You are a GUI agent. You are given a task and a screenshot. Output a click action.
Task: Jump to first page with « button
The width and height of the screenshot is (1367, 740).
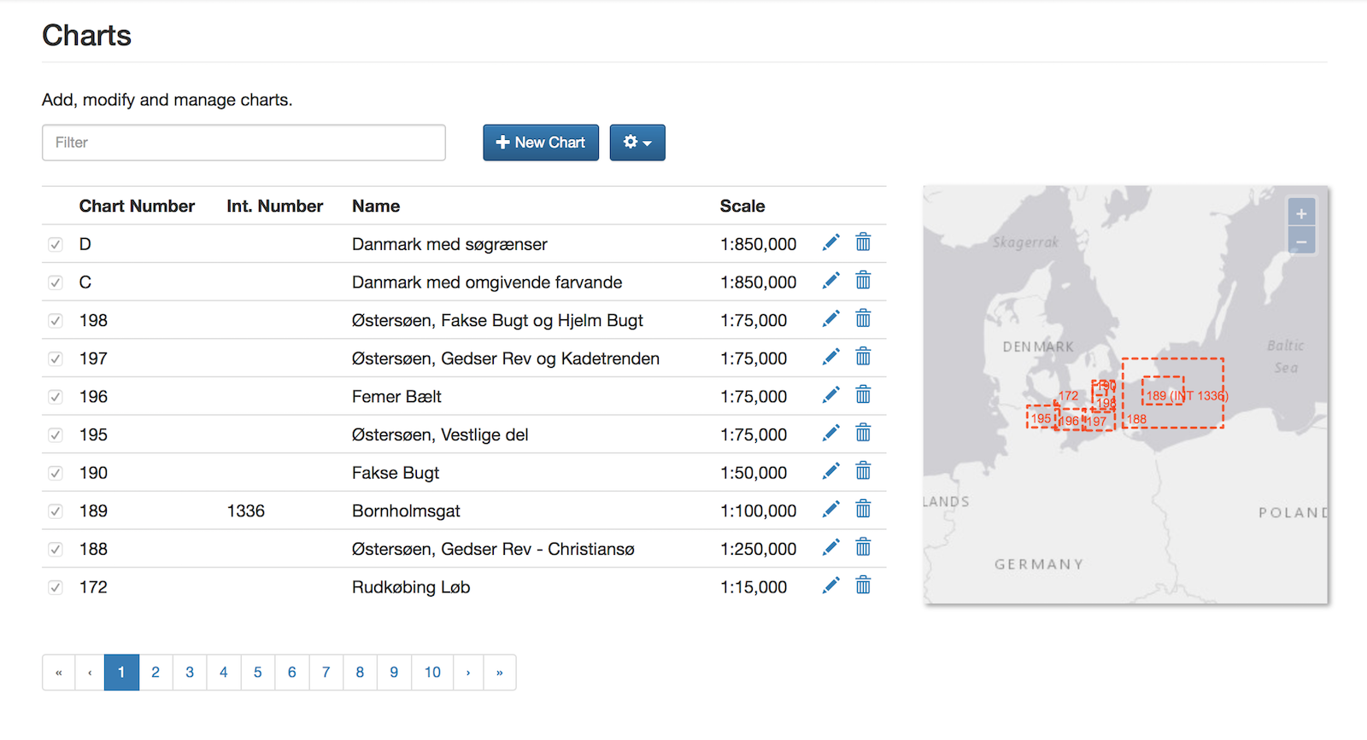[x=58, y=673]
